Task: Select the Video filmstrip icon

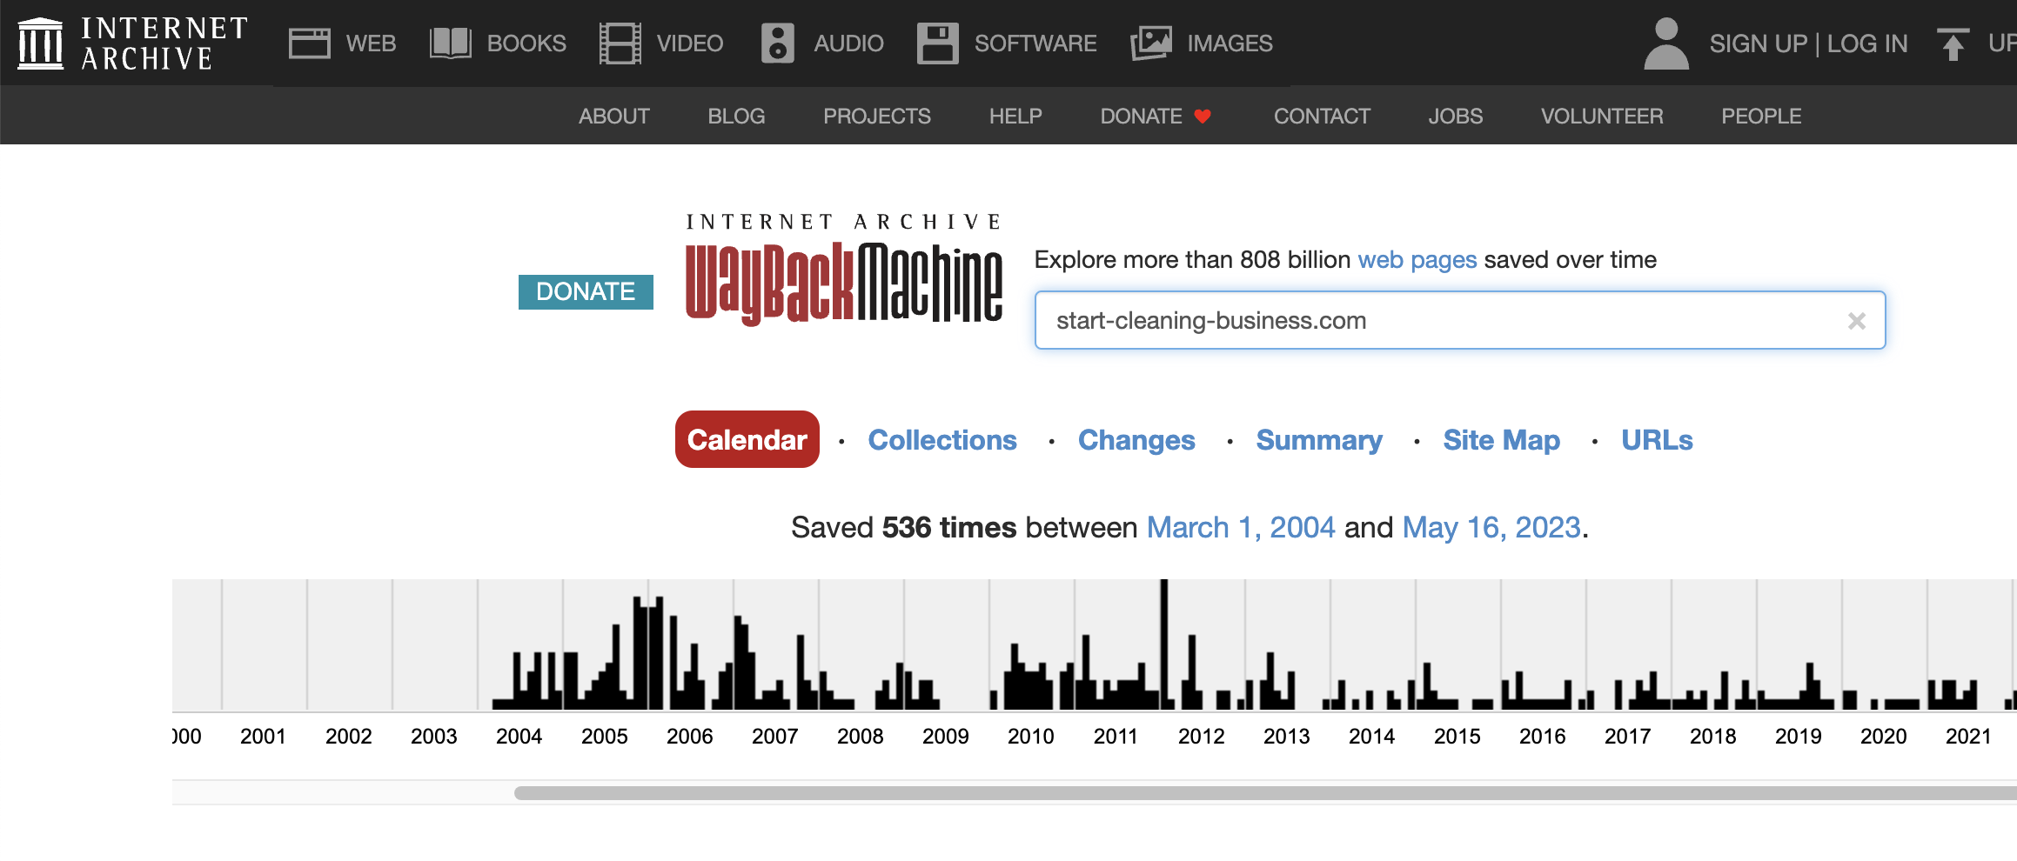Action: click(x=620, y=43)
